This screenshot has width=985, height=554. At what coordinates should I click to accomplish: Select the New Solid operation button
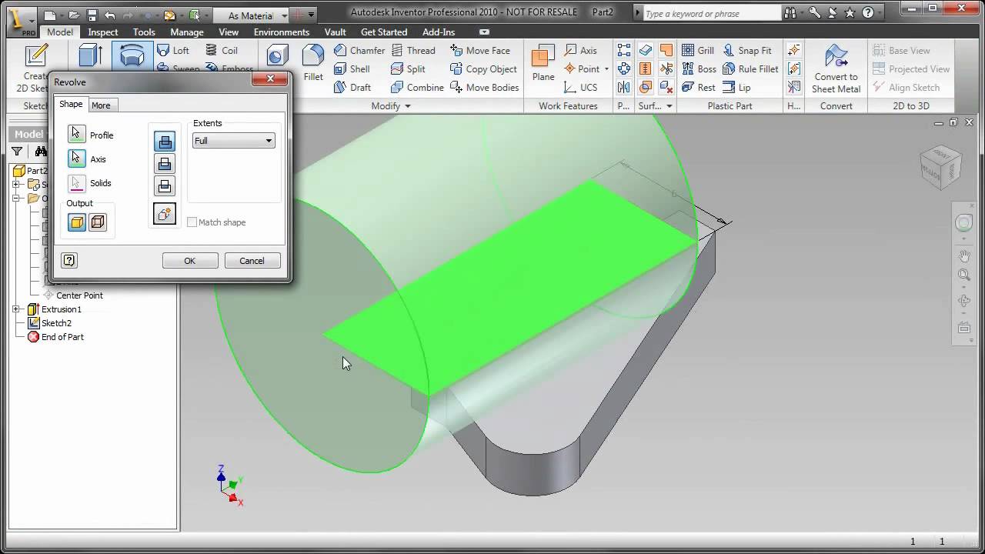click(x=165, y=213)
